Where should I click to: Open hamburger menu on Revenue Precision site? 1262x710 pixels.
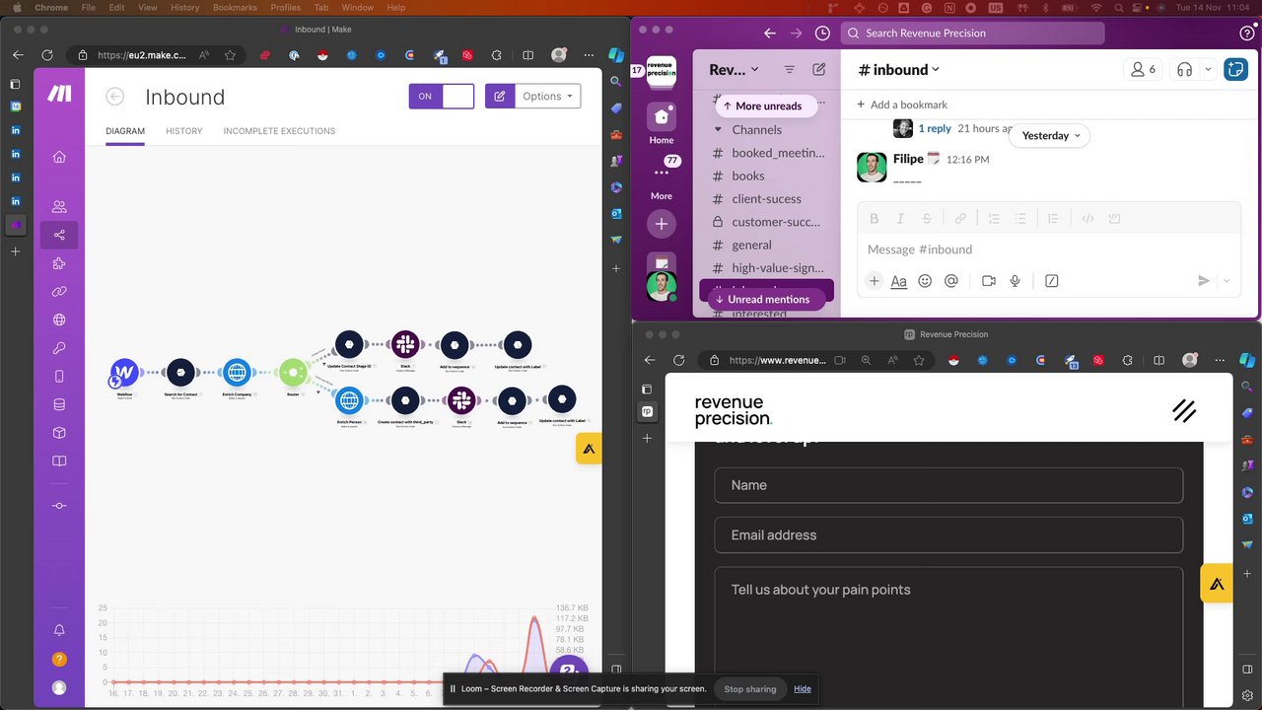[1184, 411]
